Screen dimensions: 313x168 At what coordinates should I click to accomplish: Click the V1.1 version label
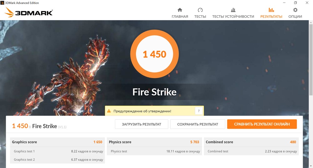(62, 127)
